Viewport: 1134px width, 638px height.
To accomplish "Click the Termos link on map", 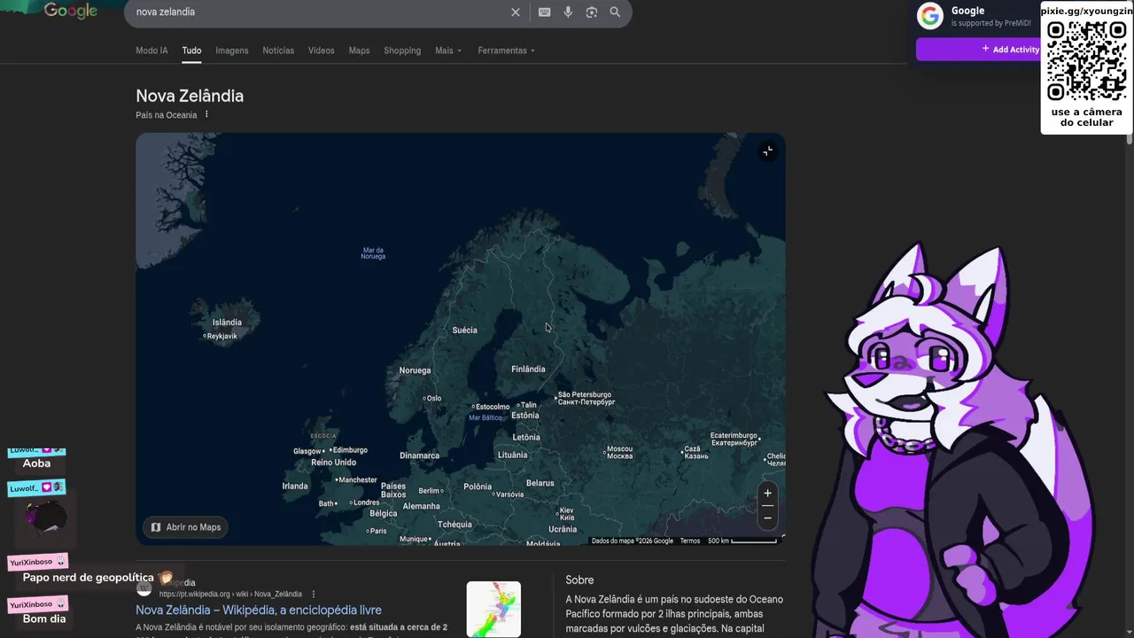I will coord(690,541).
